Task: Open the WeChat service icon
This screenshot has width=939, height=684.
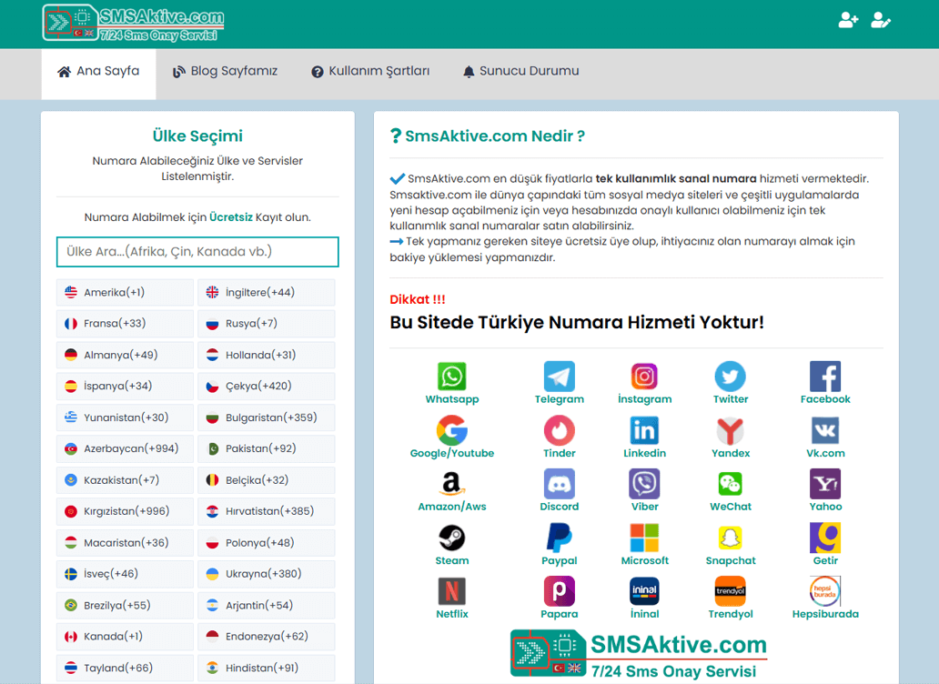Action: [x=730, y=484]
